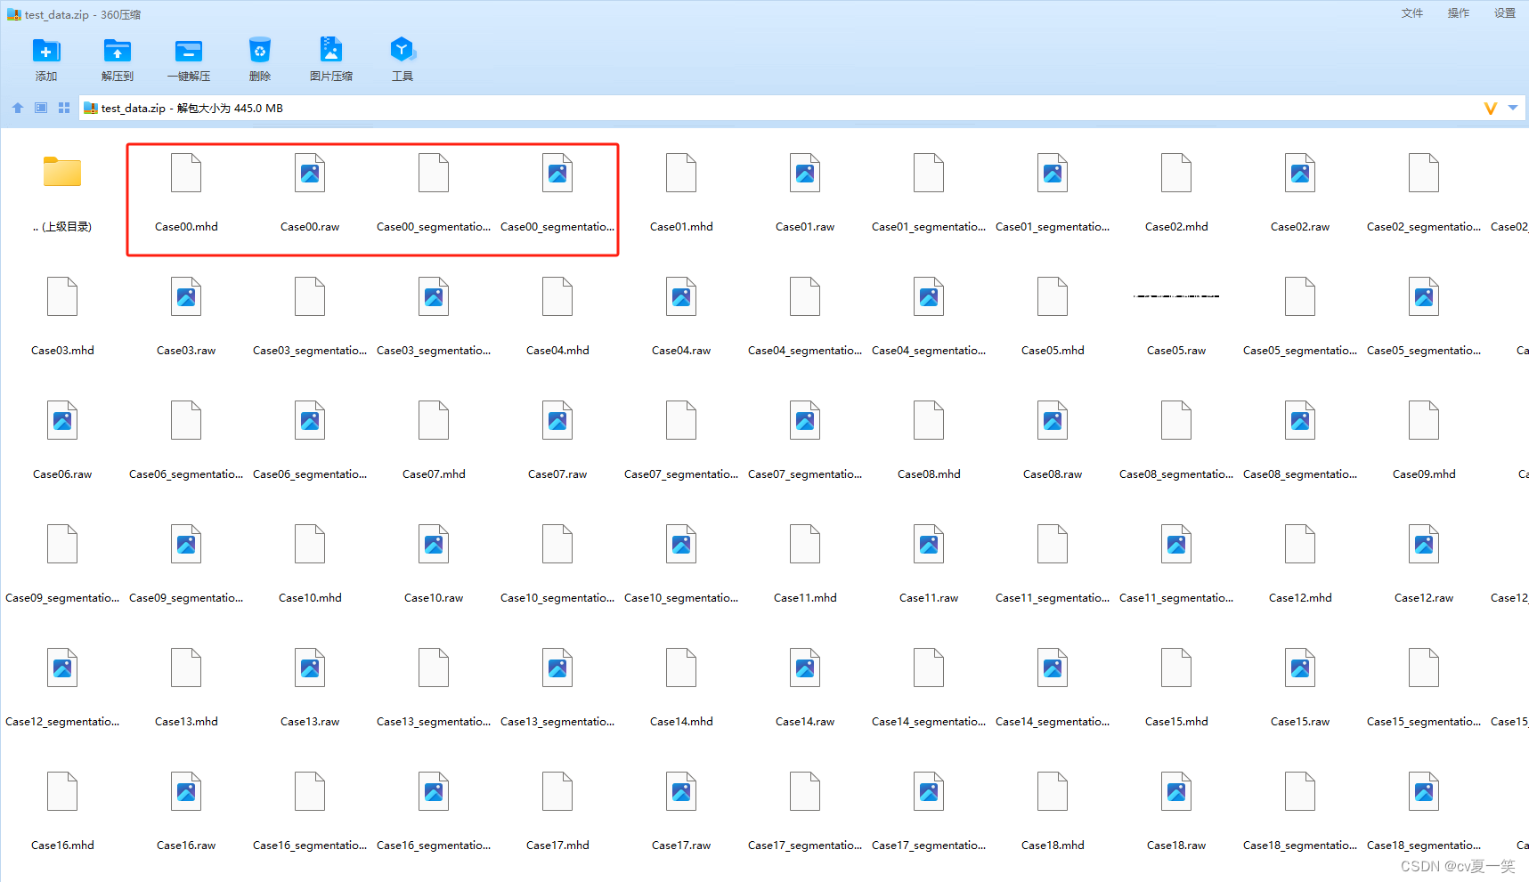Select Case02.mhd file icon
Viewport: 1529px width, 882px height.
click(x=1176, y=173)
